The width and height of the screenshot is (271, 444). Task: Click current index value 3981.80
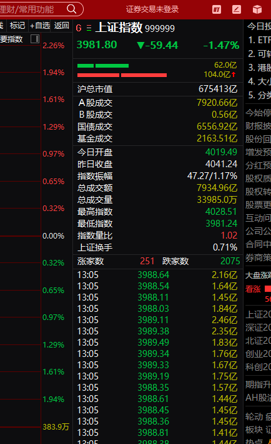click(x=97, y=44)
